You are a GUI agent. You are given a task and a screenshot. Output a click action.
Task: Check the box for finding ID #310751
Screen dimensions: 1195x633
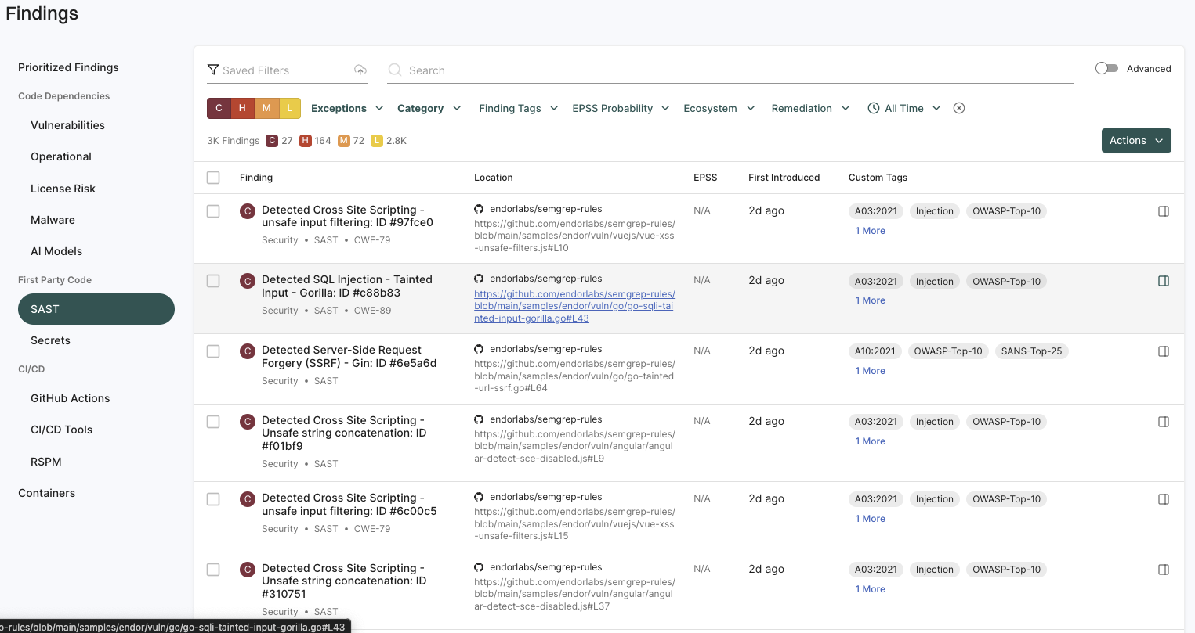coord(213,570)
